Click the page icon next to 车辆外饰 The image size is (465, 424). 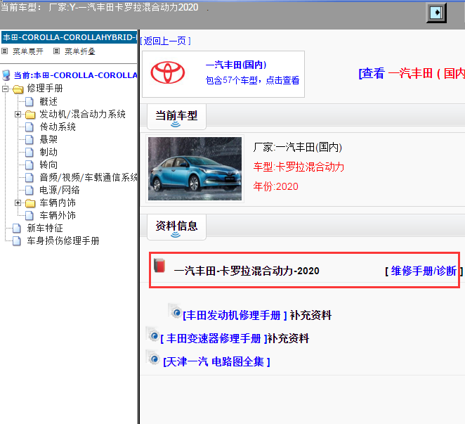click(x=29, y=216)
